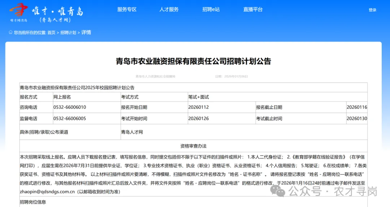Click the 招聘岗位信息 heading
Viewport: 390px width, 207px height.
(33, 202)
